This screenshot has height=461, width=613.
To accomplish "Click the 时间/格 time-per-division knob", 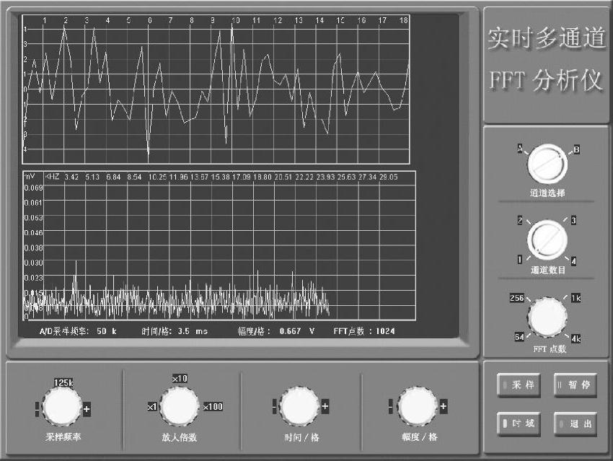I will 299,407.
